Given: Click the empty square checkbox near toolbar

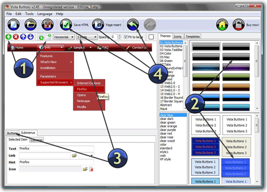Looking at the screenshot, I should click(x=151, y=37).
